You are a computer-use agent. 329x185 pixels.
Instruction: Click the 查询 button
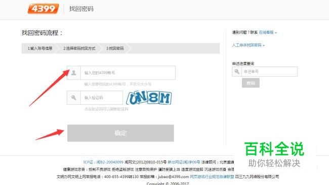251,83
